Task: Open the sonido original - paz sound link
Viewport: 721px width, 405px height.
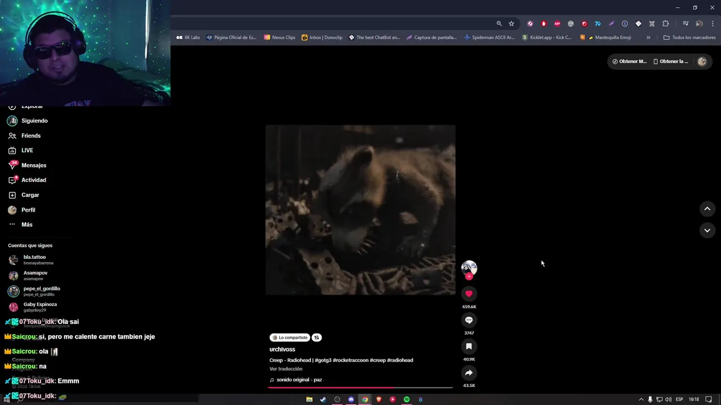Action: 299,380
